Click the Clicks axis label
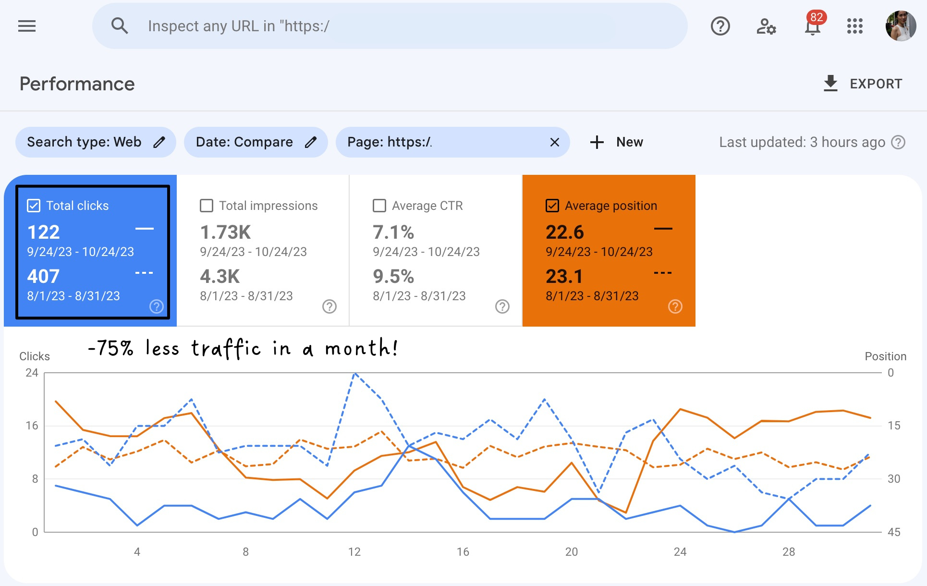 pyautogui.click(x=35, y=356)
